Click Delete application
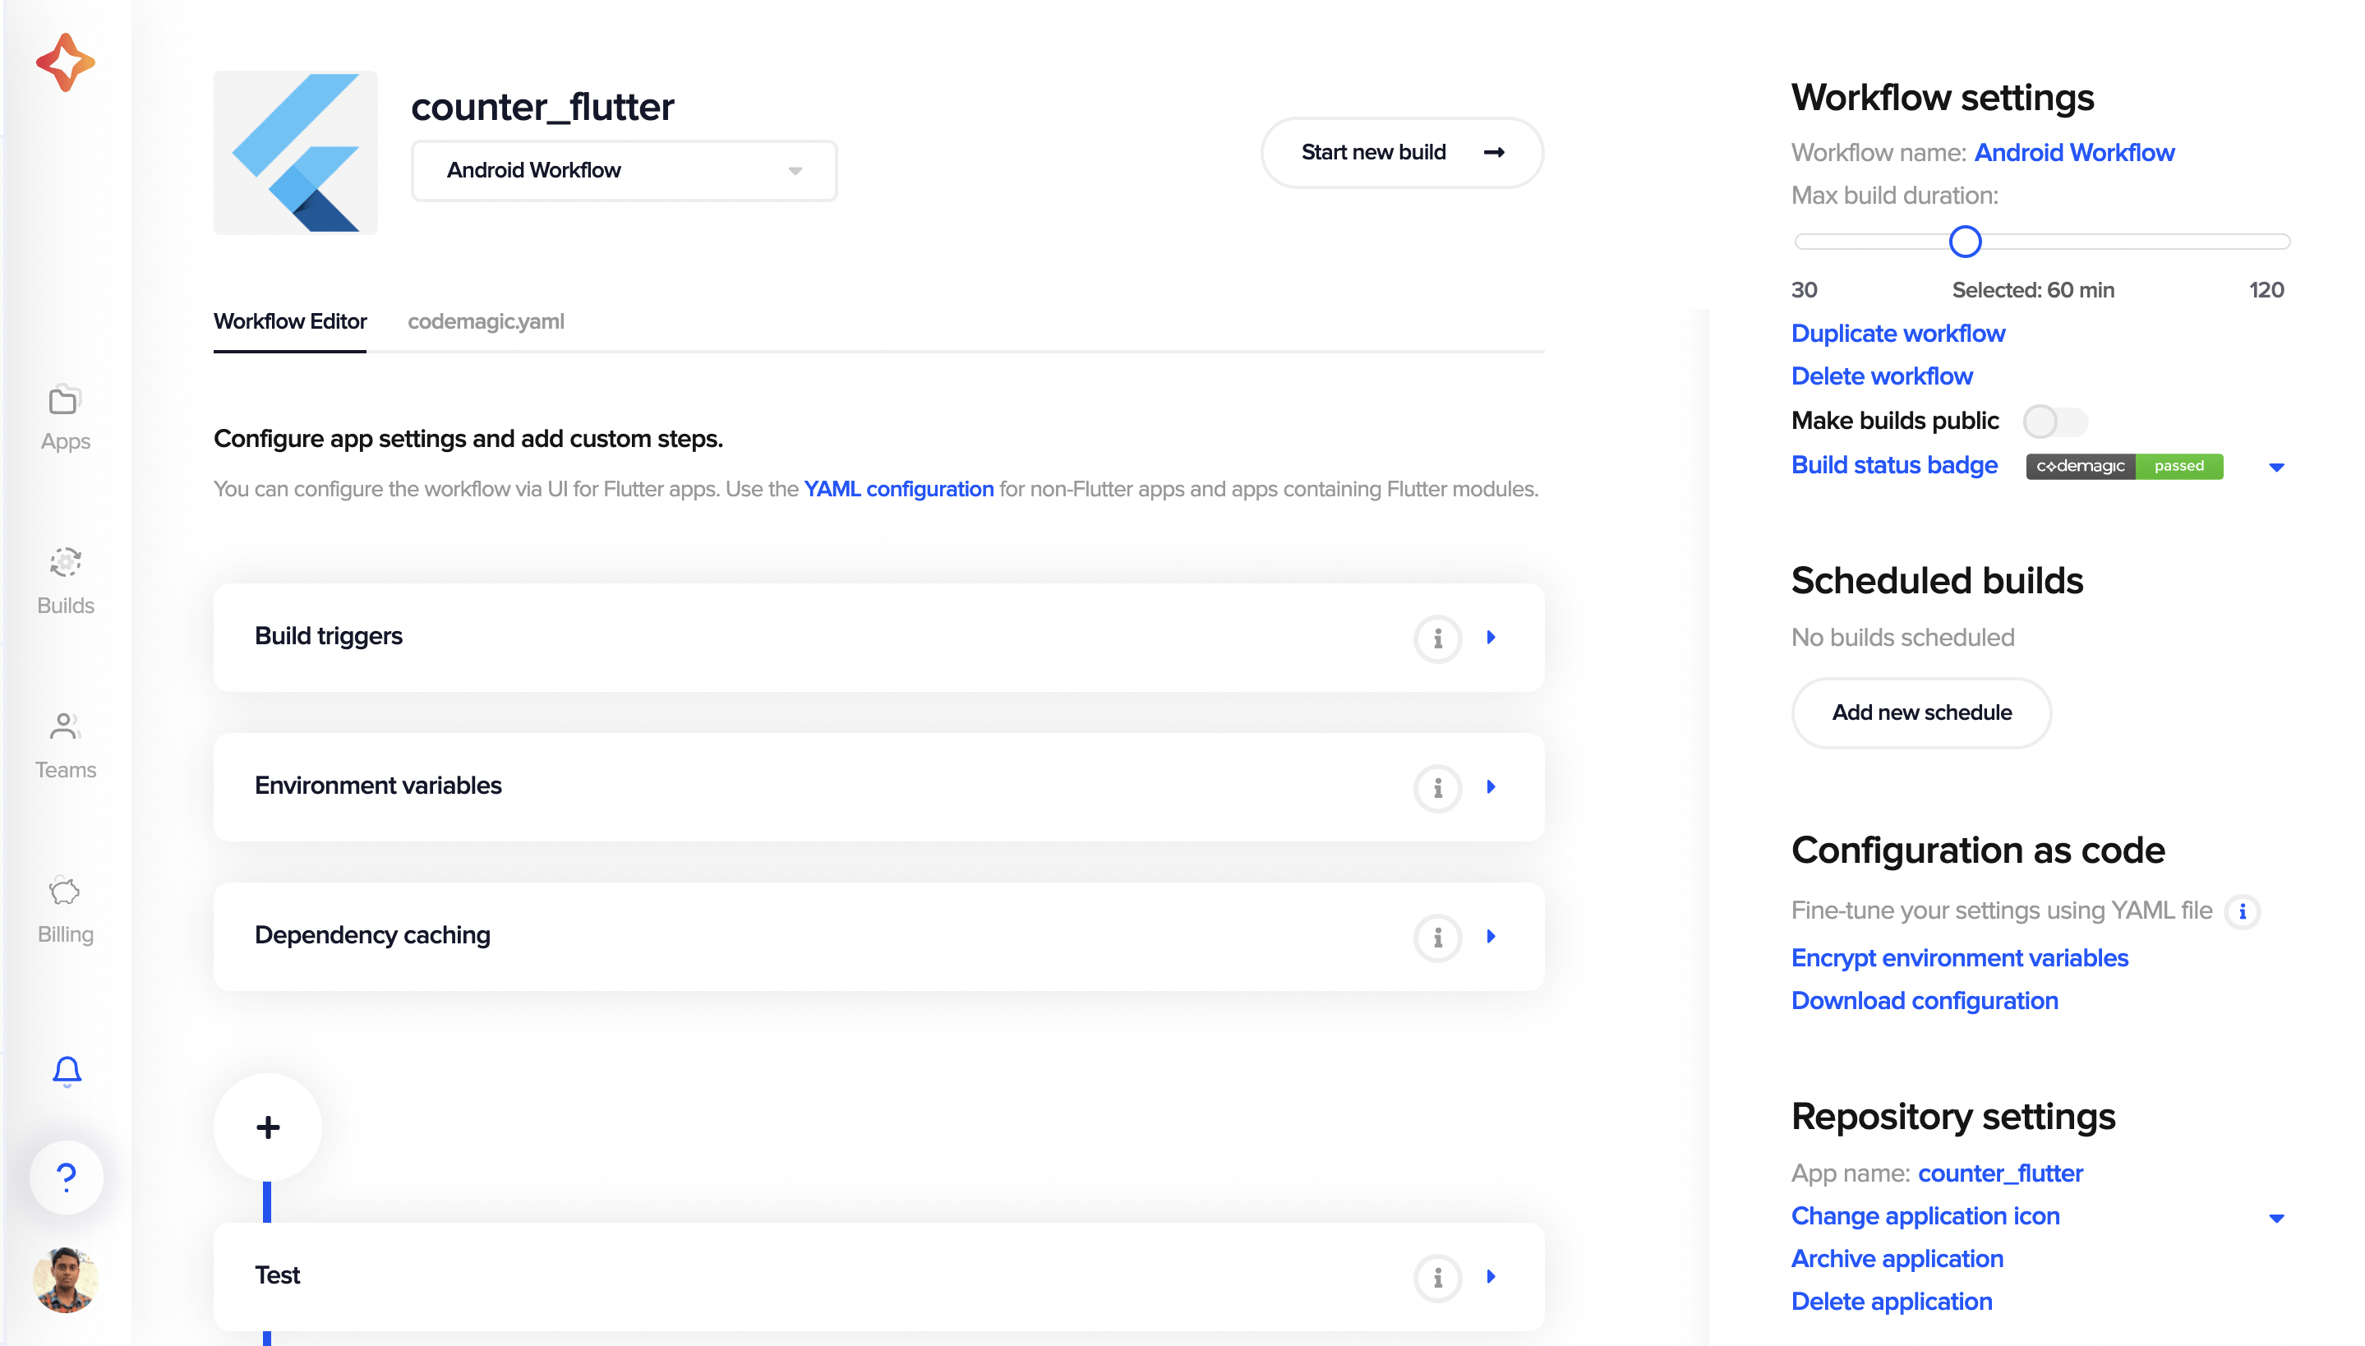Viewport: 2365px width, 1346px height. click(1891, 1301)
